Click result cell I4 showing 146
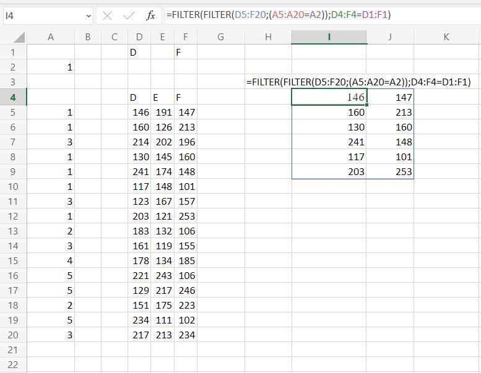This screenshot has height=373, width=481. [x=329, y=97]
